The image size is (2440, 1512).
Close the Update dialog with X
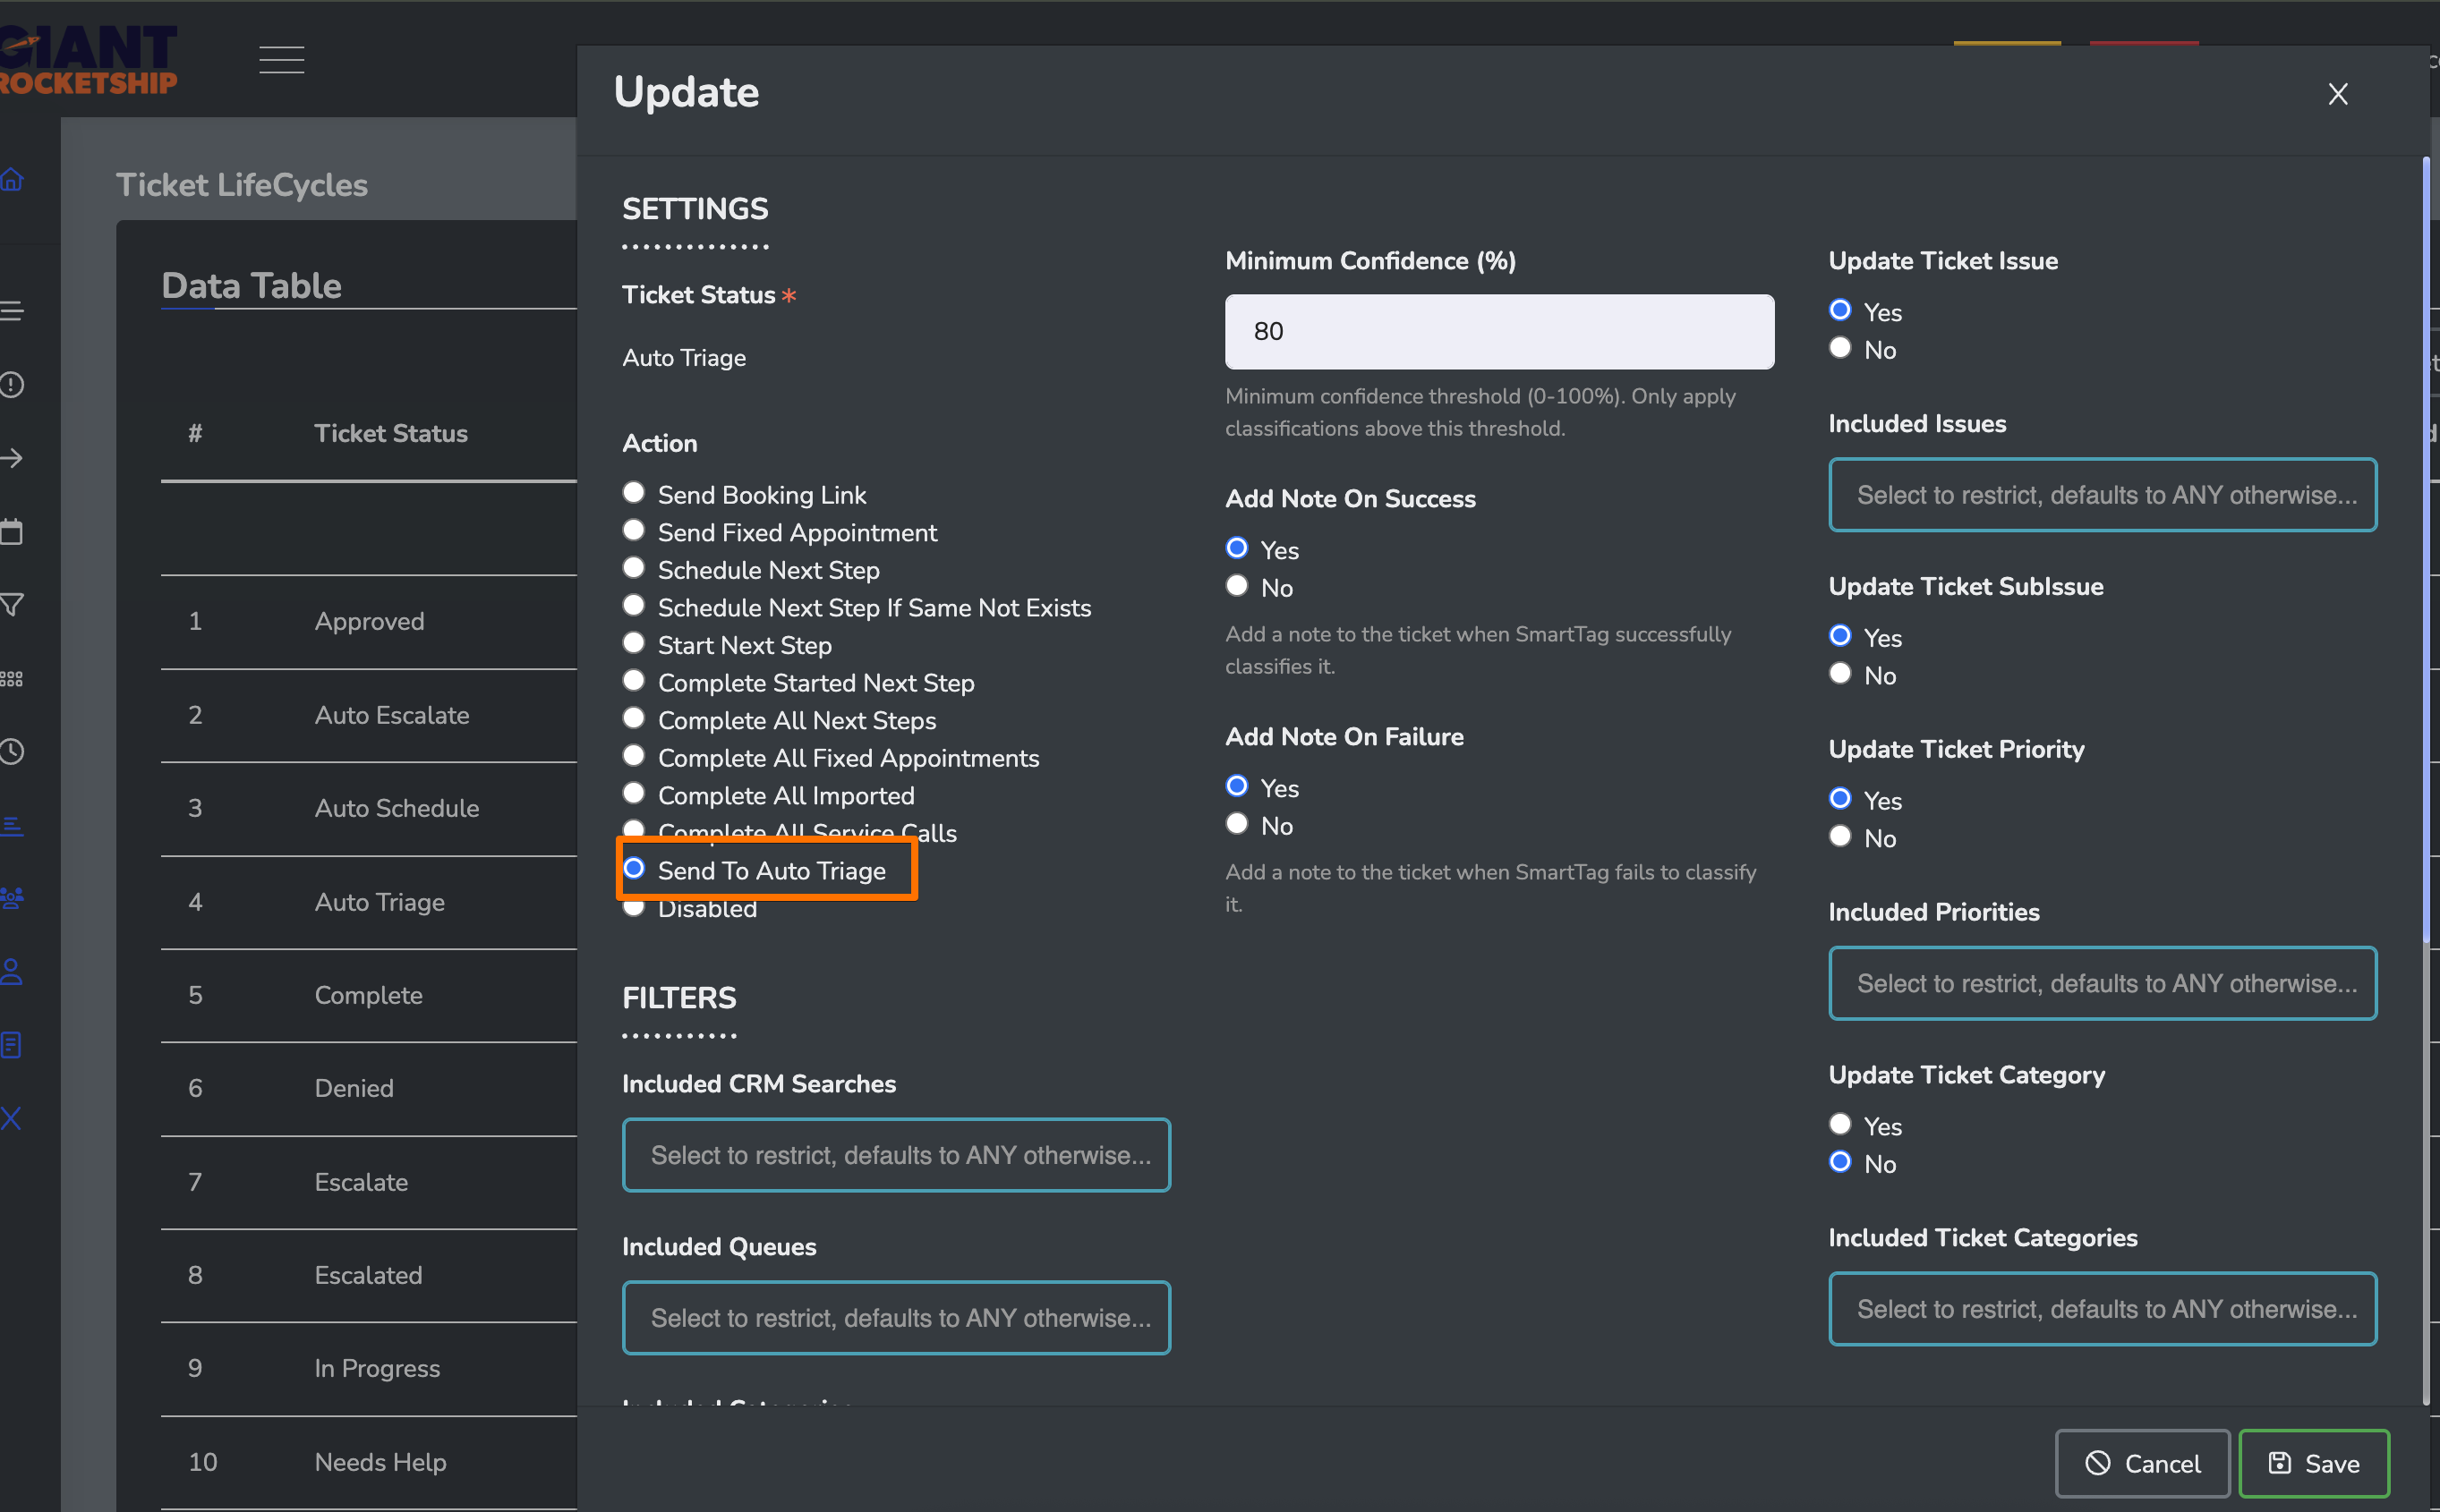(x=2337, y=94)
